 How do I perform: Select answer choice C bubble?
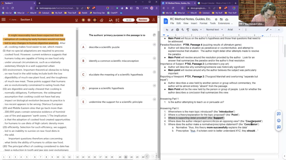click(83, 75)
